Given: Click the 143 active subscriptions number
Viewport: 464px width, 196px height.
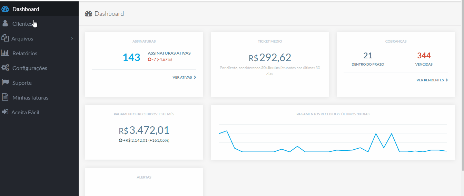Looking at the screenshot, I should point(131,57).
